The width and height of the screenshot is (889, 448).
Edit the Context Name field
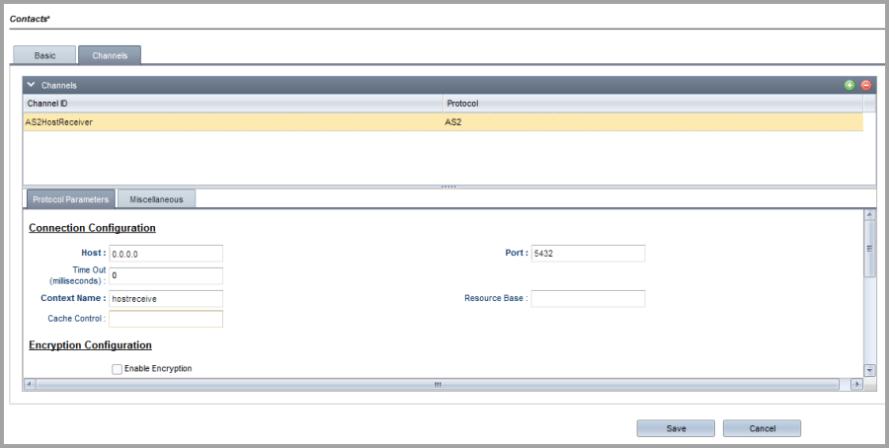click(x=166, y=298)
